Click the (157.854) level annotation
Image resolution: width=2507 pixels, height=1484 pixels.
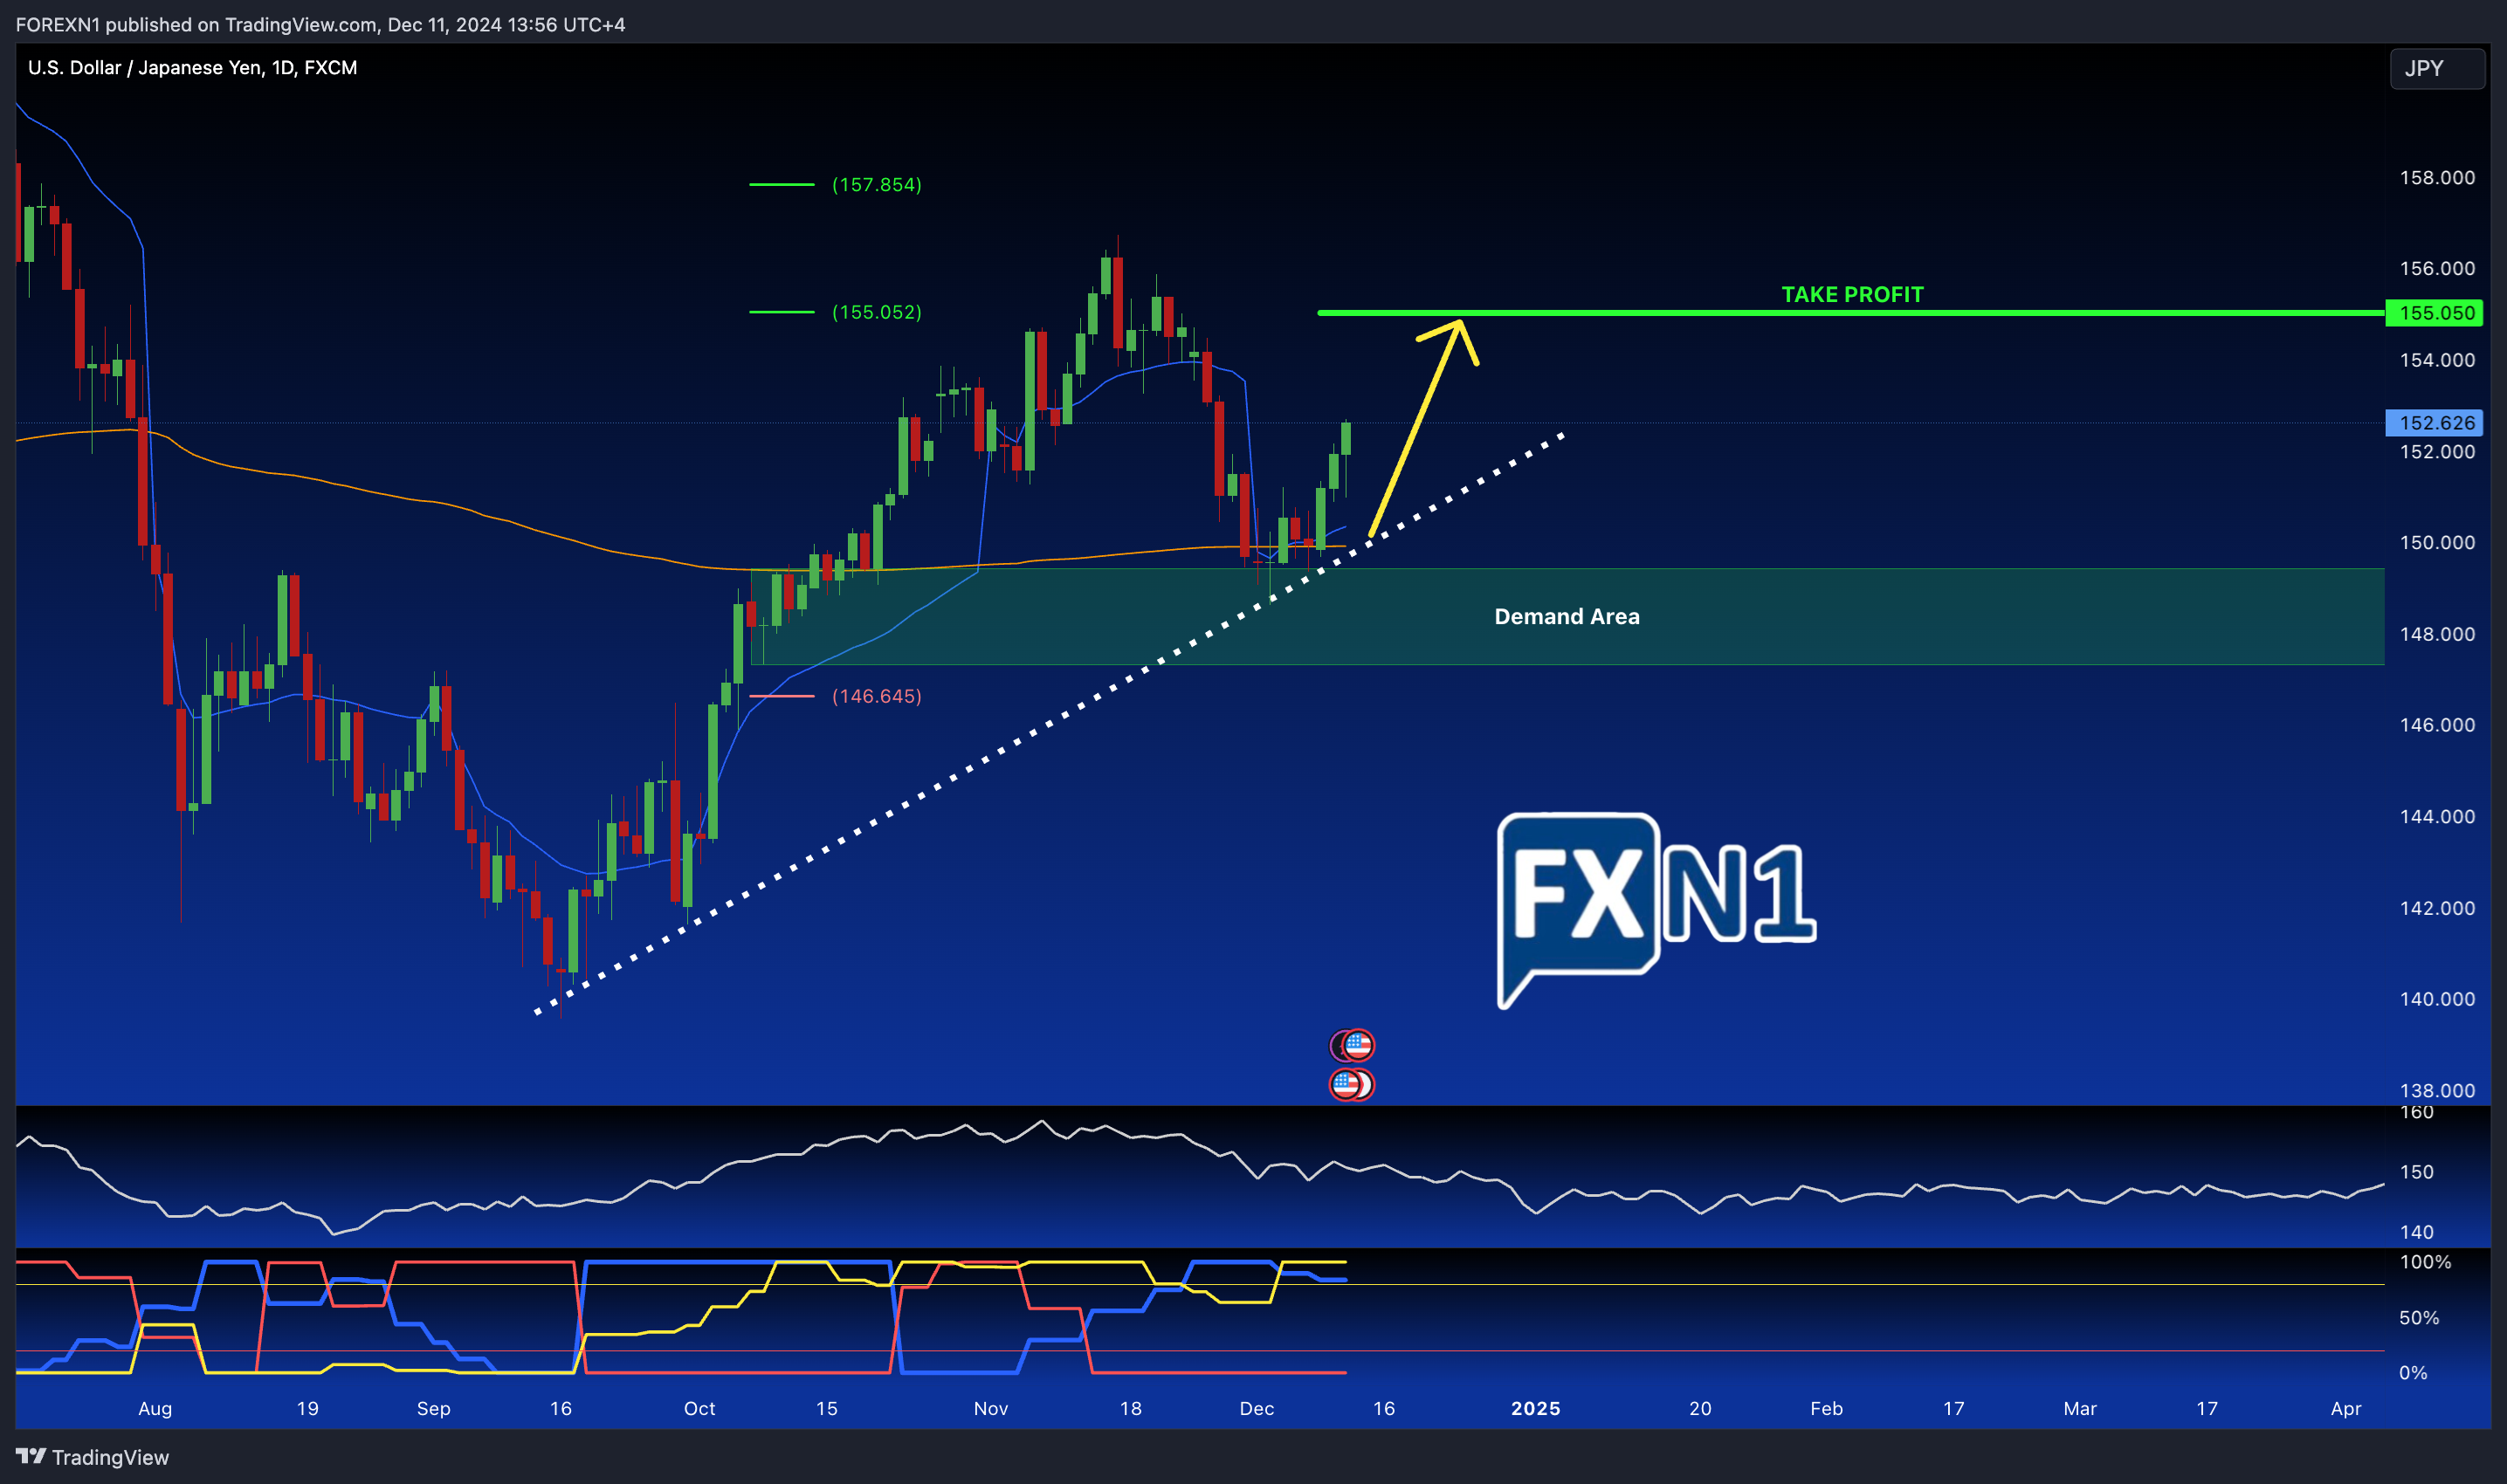[x=876, y=184]
